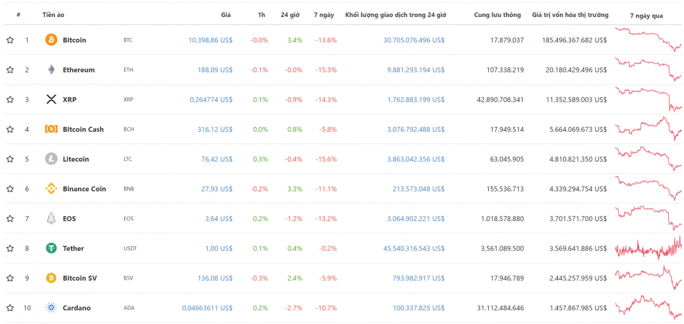The height and width of the screenshot is (324, 684).
Task: Star Bitcoin SV as favorite
Action: click(10, 278)
